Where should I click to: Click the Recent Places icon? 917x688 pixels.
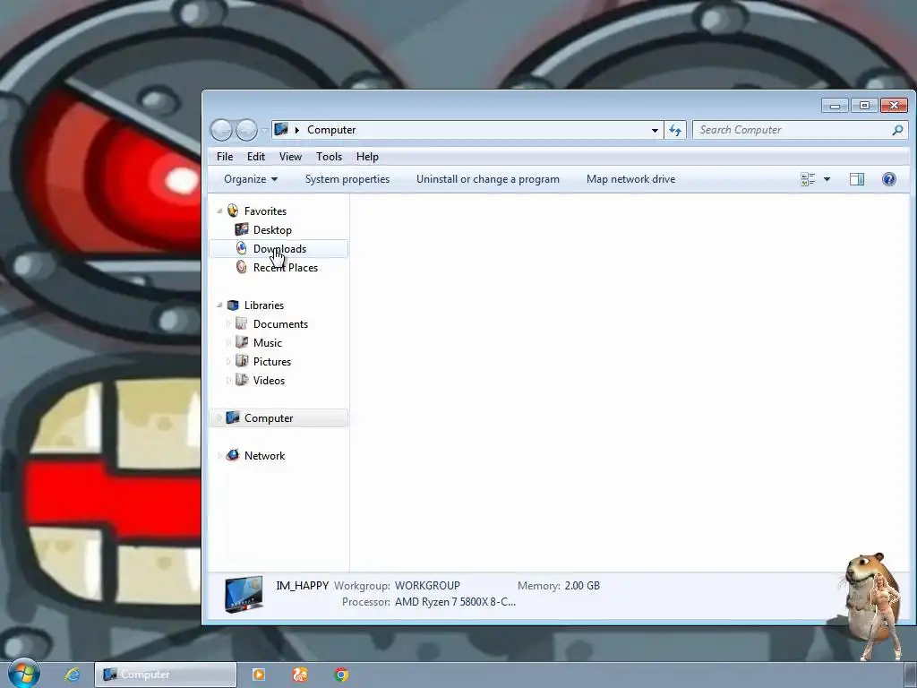click(242, 267)
